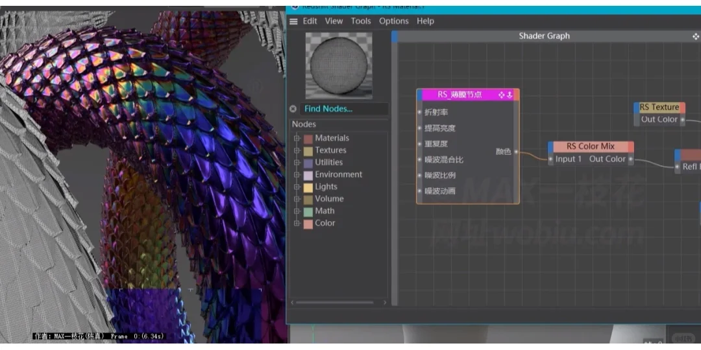Click the blue corner handle of Shader Graph panel

pyautogui.click(x=395, y=36)
